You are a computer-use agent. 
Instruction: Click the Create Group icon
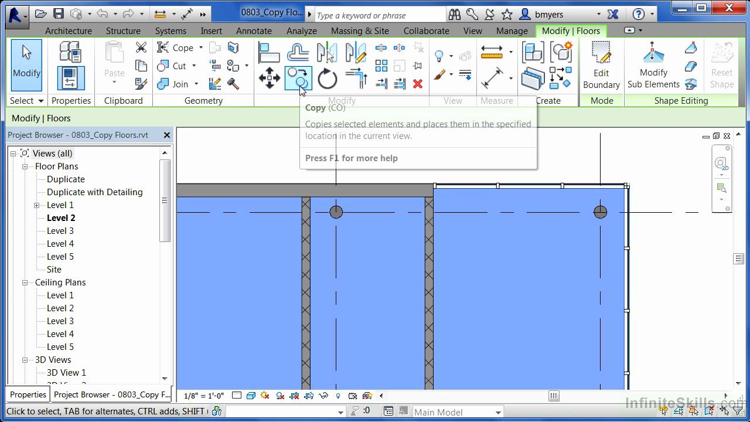(561, 53)
